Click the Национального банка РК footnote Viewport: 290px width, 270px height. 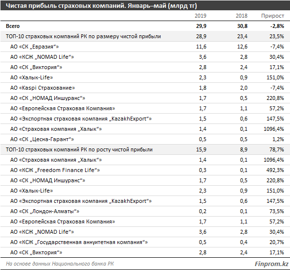point(83,264)
